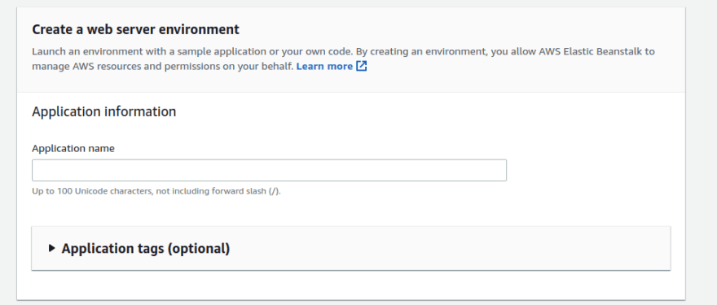Expand the Application tags disclosure triangle
The image size is (717, 305).
[x=51, y=248]
